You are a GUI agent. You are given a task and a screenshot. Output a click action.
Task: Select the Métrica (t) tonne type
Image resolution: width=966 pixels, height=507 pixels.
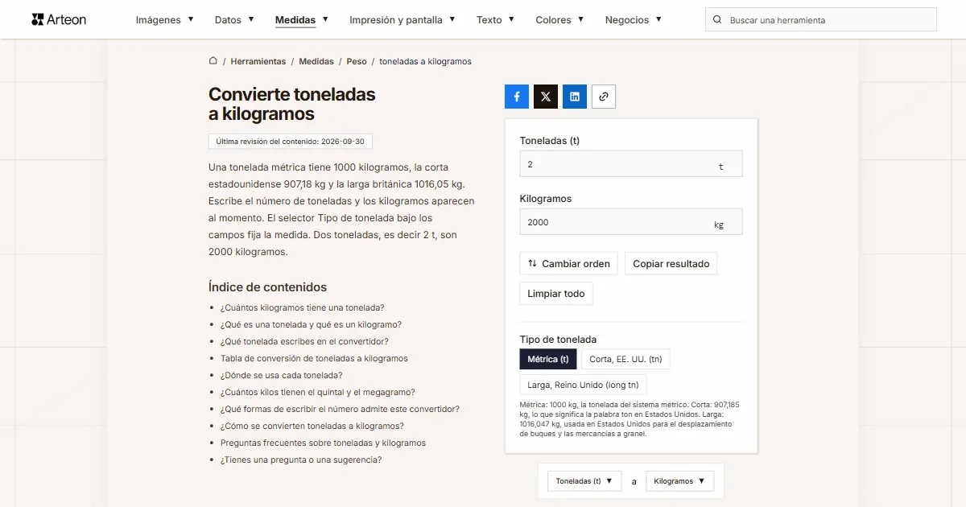point(548,359)
